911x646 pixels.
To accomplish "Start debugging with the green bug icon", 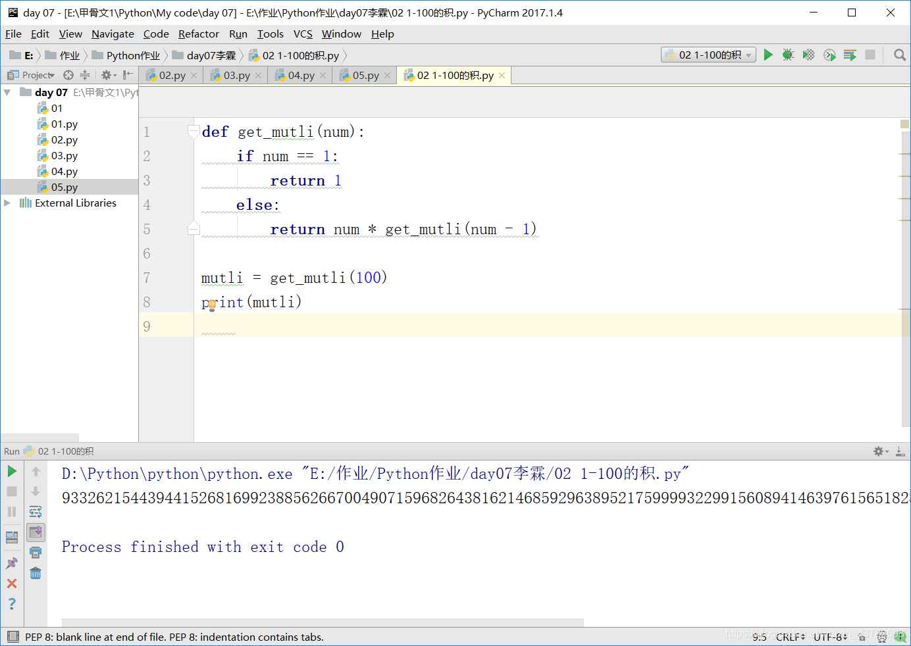I will pyautogui.click(x=788, y=55).
